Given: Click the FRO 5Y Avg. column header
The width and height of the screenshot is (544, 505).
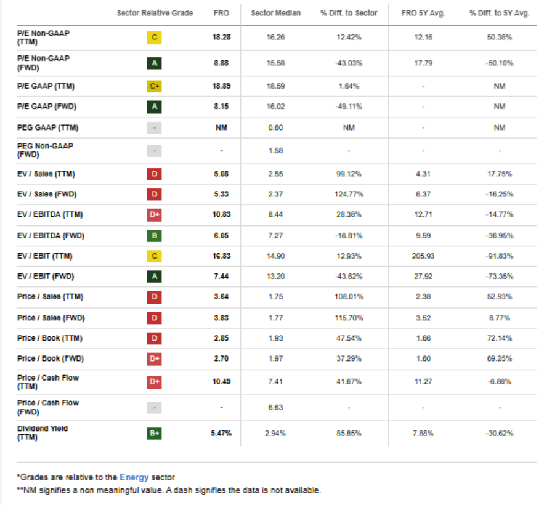Looking at the screenshot, I should [423, 13].
